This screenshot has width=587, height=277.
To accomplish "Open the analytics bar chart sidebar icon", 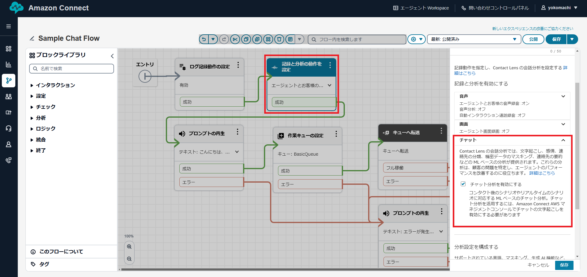I will click(9, 65).
